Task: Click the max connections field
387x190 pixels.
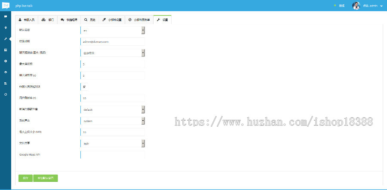Action: coord(113,64)
